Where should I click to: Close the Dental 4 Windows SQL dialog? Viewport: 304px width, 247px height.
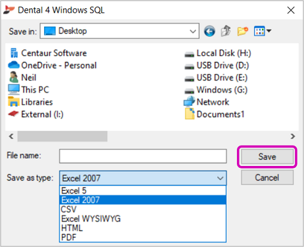[291, 10]
